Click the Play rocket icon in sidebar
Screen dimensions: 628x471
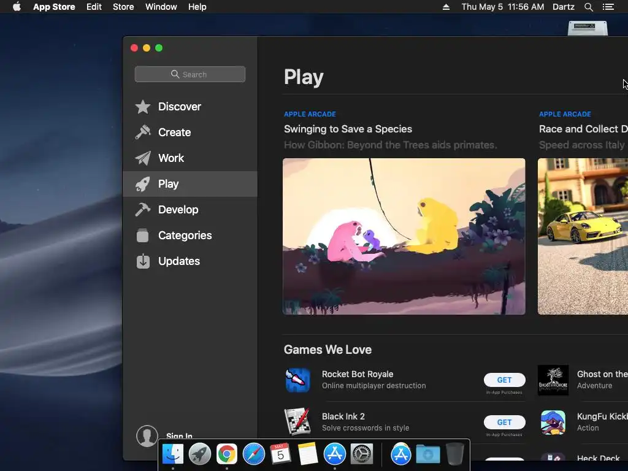click(142, 184)
